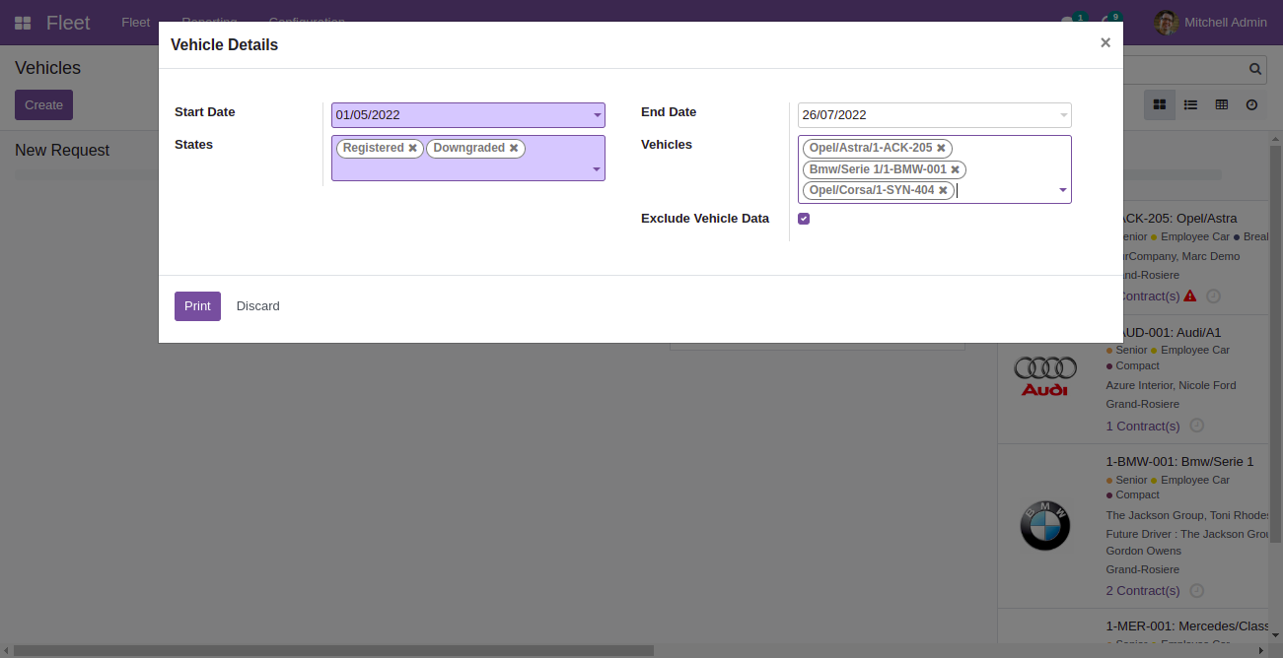Click the Vehicles page heading
The height and width of the screenshot is (658, 1283).
[x=47, y=68]
